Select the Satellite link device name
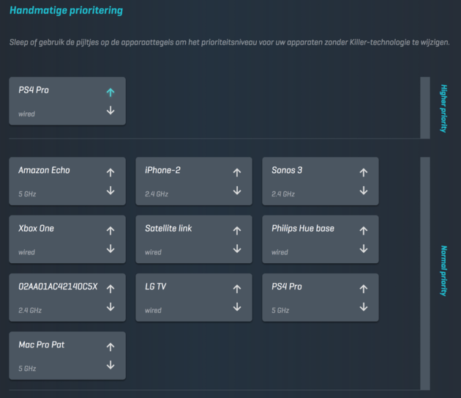This screenshot has height=398, width=461. [x=168, y=228]
